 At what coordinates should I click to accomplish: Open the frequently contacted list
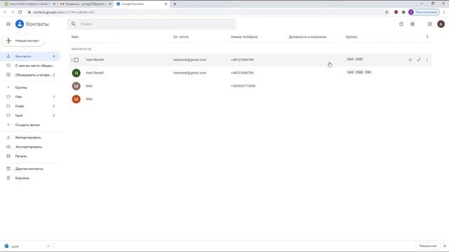[x=30, y=66]
